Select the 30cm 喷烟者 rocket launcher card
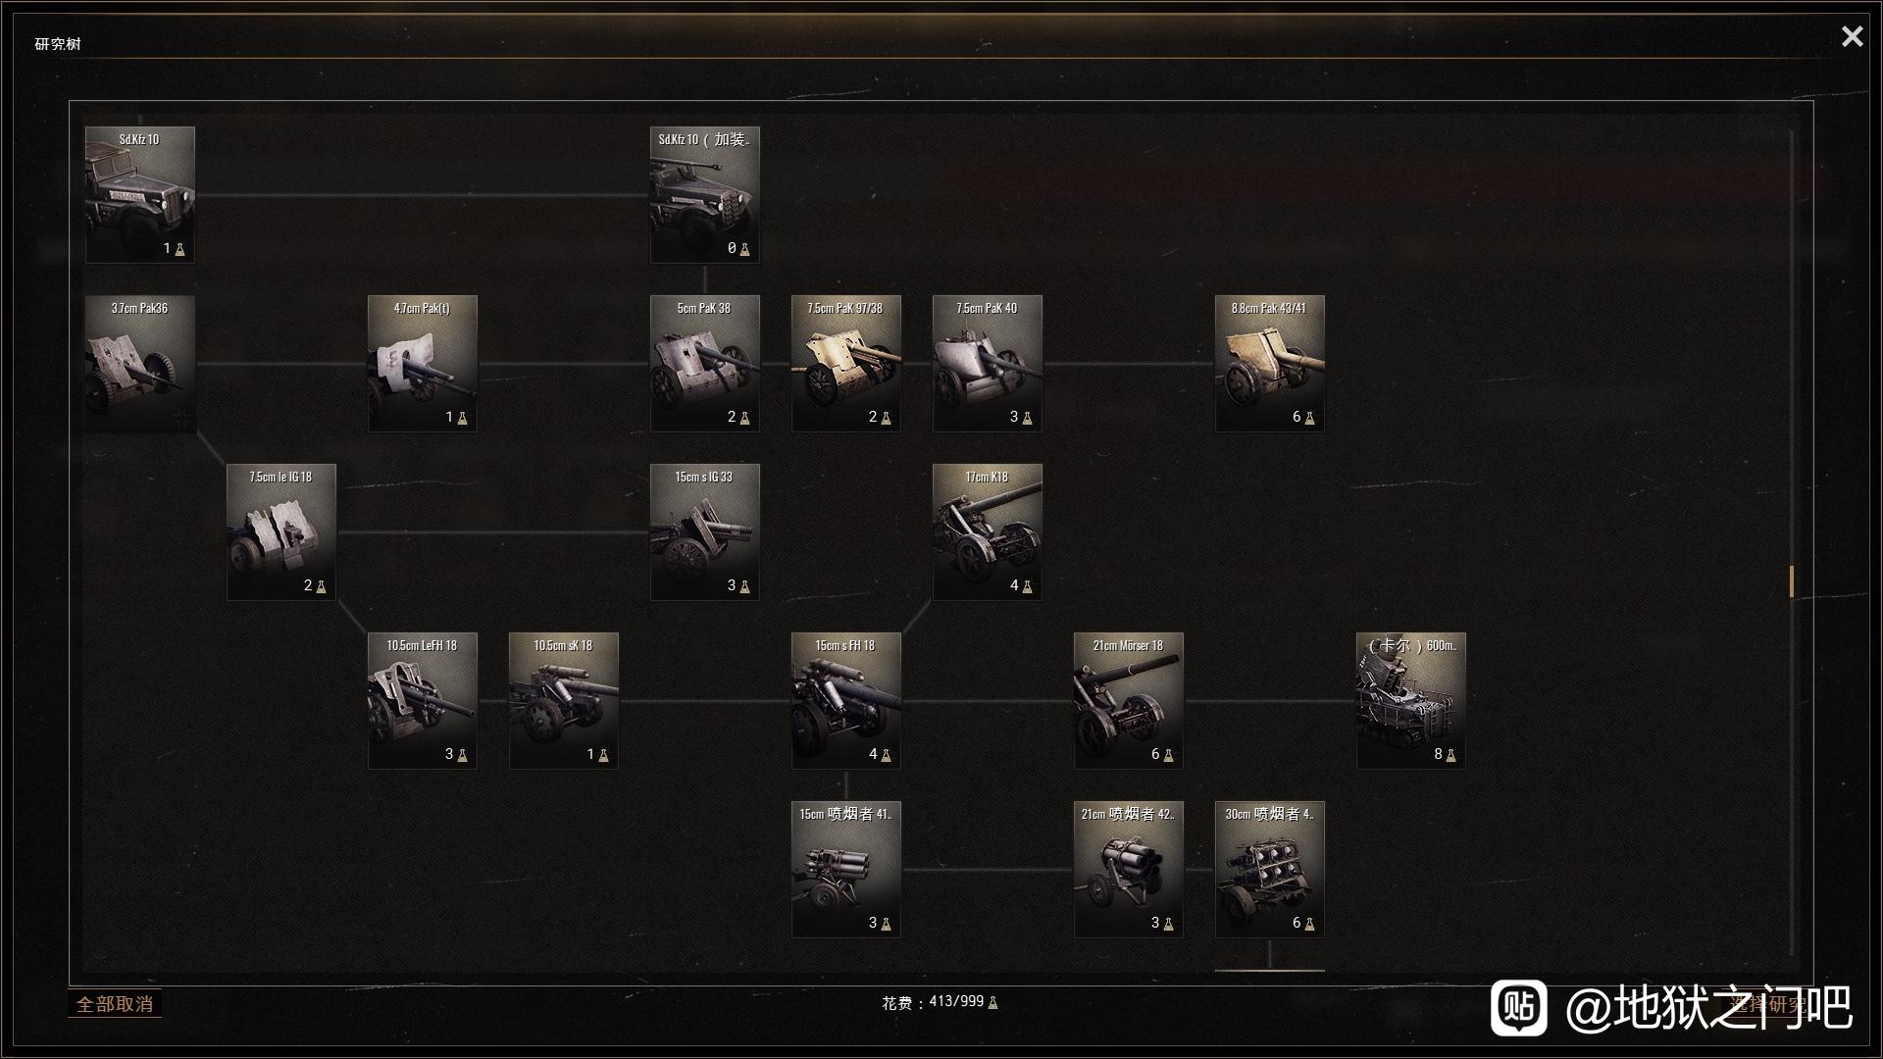The image size is (1883, 1059). [x=1269, y=870]
